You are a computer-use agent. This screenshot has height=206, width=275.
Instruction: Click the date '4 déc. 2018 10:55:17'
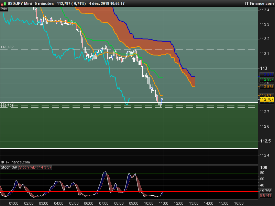[x=107, y=3]
